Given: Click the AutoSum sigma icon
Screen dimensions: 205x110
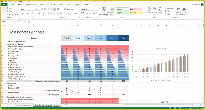Looking at the screenshot, I should pos(165,8).
